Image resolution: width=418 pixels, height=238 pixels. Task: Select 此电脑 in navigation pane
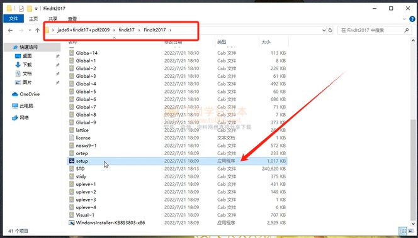26,106
